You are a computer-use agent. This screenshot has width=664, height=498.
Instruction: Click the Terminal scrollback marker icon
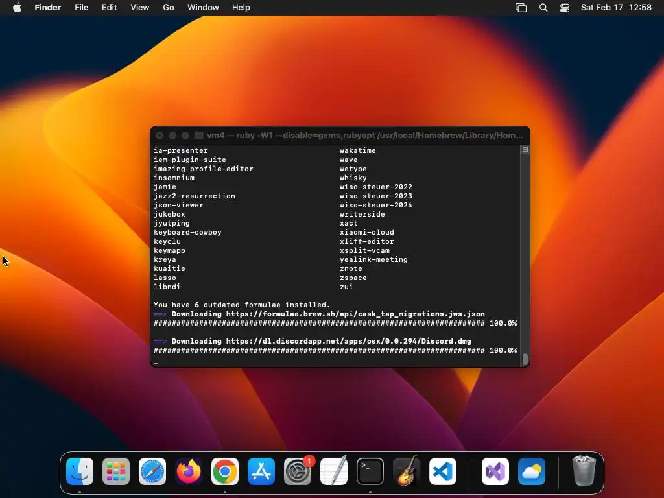(x=525, y=150)
